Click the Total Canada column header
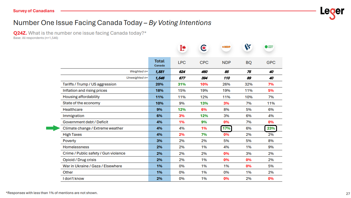This screenshot has height=198, width=351. point(159,63)
